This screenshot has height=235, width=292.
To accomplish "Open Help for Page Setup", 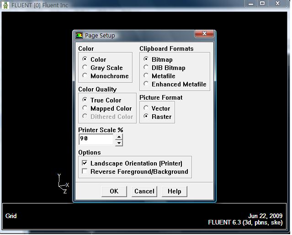I will click(x=174, y=191).
